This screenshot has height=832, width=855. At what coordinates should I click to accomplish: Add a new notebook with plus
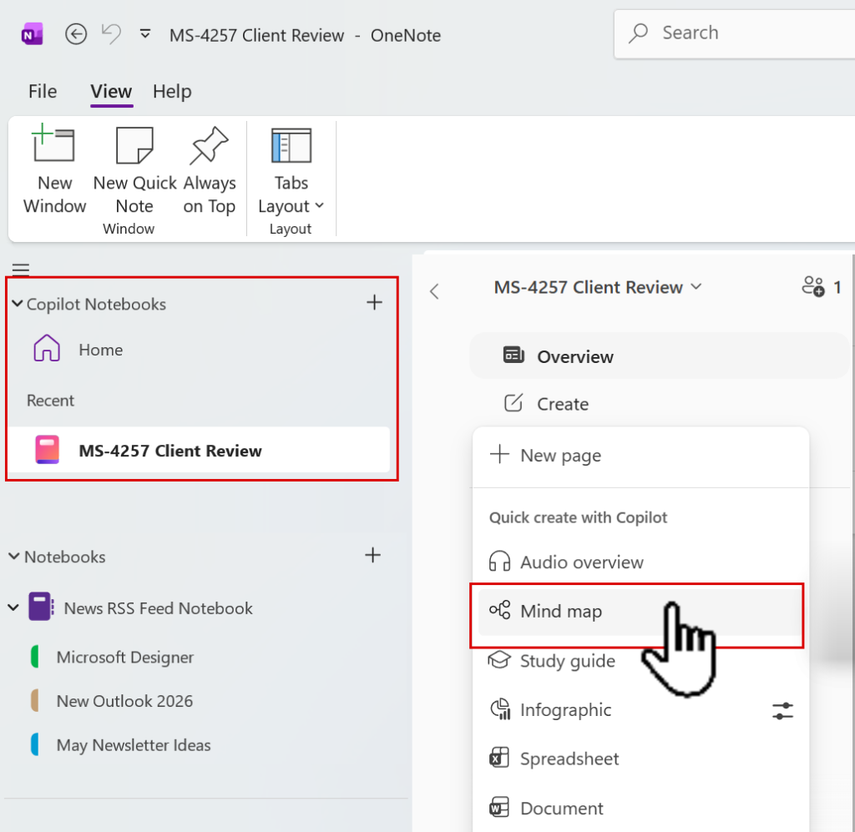click(x=373, y=555)
